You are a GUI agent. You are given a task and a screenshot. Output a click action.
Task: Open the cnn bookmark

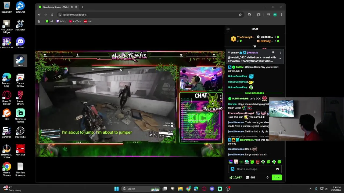click(x=88, y=21)
